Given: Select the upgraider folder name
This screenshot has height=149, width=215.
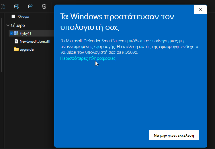Looking at the screenshot, I should (27, 49).
